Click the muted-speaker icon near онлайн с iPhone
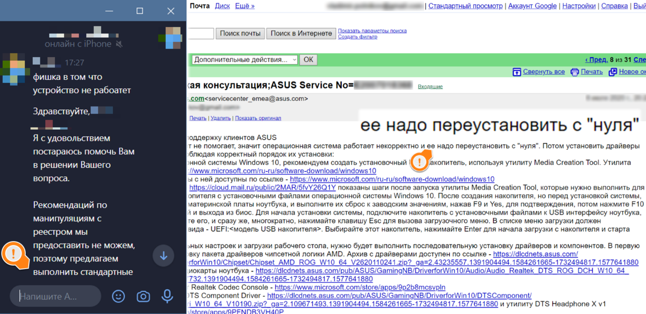Image resolution: width=646 pixels, height=314 pixels. pos(120,44)
